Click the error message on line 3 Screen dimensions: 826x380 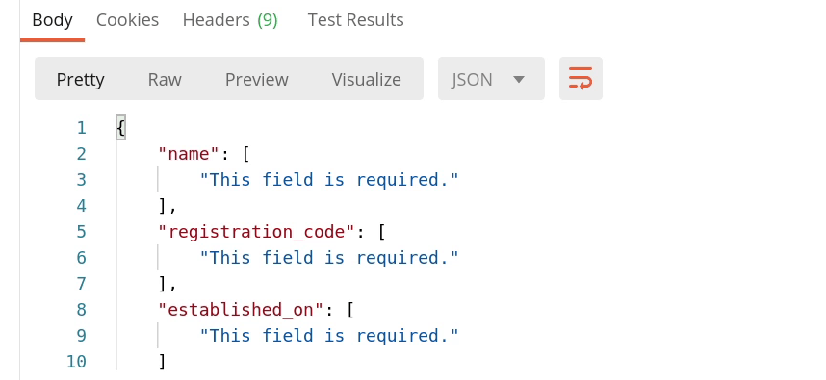(329, 180)
